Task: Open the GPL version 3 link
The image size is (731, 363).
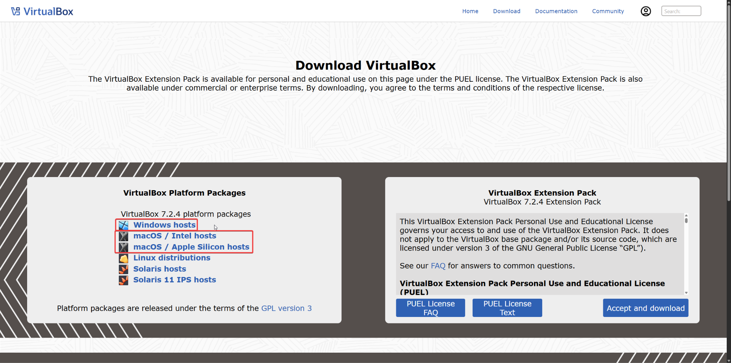Action: point(286,308)
